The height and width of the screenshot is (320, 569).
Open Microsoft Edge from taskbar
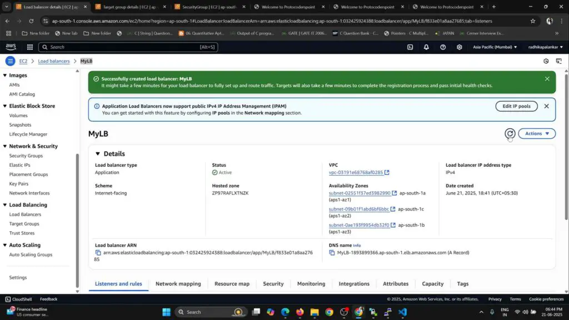pyautogui.click(x=285, y=312)
